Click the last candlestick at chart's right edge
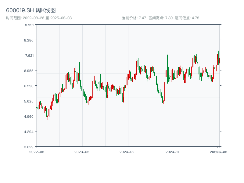 [x=220, y=60]
